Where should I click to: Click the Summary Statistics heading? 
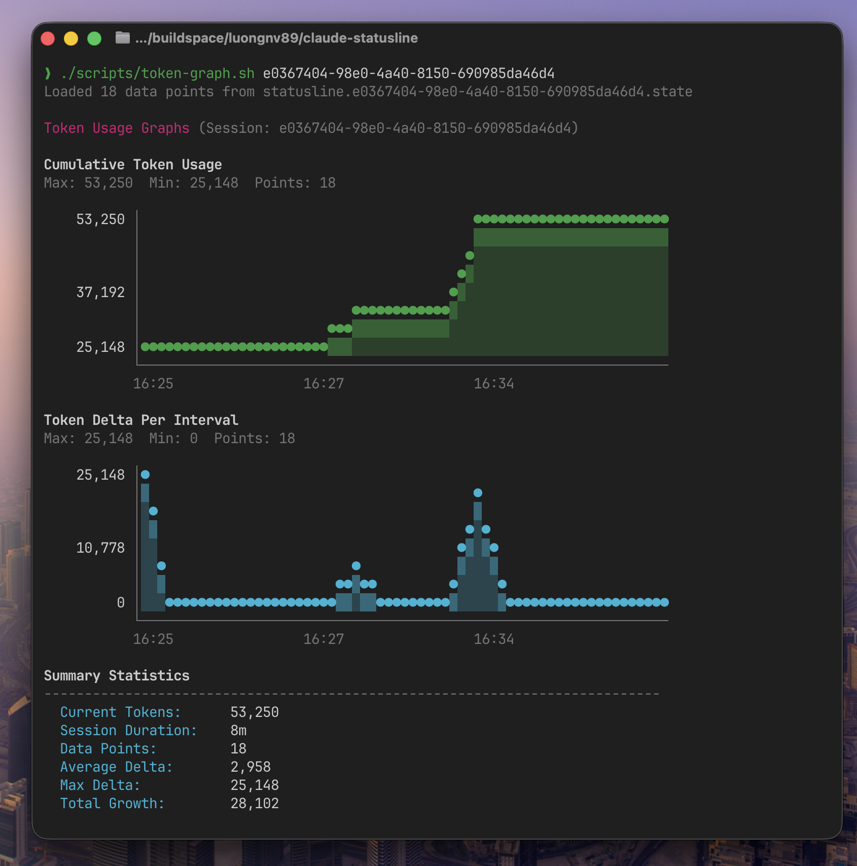point(117,675)
